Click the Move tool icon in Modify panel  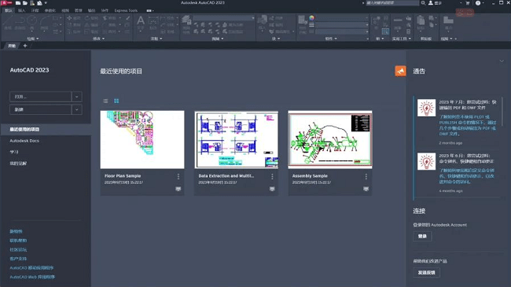tap(69, 18)
